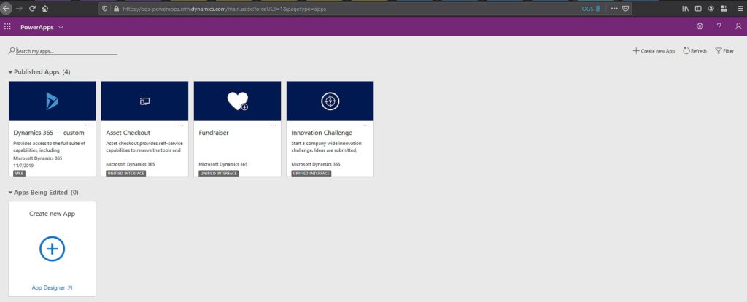Open the App Designer link
This screenshot has height=302, width=747.
tap(52, 288)
